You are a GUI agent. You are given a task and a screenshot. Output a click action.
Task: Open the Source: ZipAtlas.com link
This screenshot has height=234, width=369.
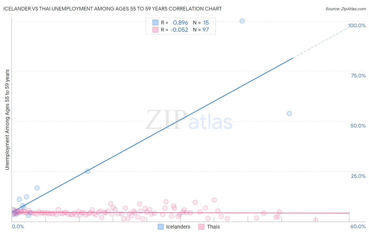click(346, 9)
